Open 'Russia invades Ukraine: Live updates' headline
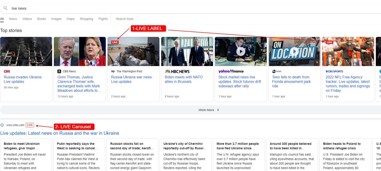The image size is (381, 171). click(23, 79)
